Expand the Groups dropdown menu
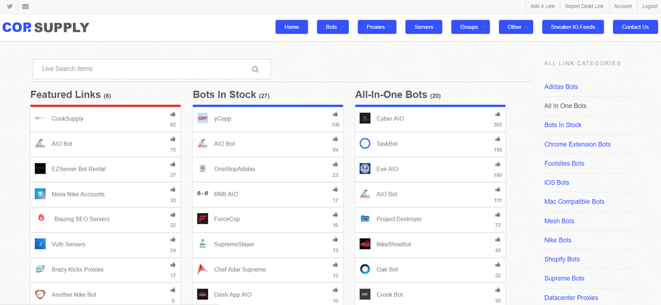This screenshot has width=661, height=305. coord(470,27)
